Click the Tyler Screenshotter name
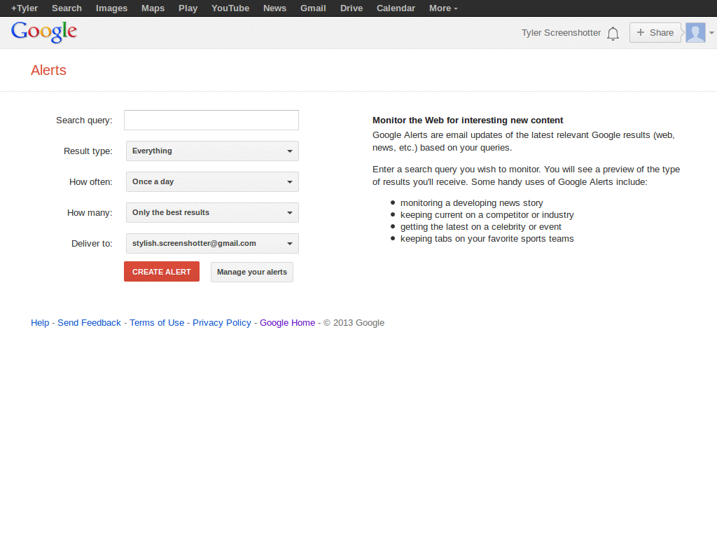The image size is (717, 538). [561, 33]
